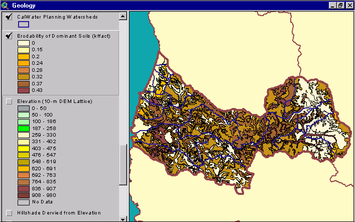Select the No Data gray swatch
The height and width of the screenshot is (222, 355).
coord(24,202)
